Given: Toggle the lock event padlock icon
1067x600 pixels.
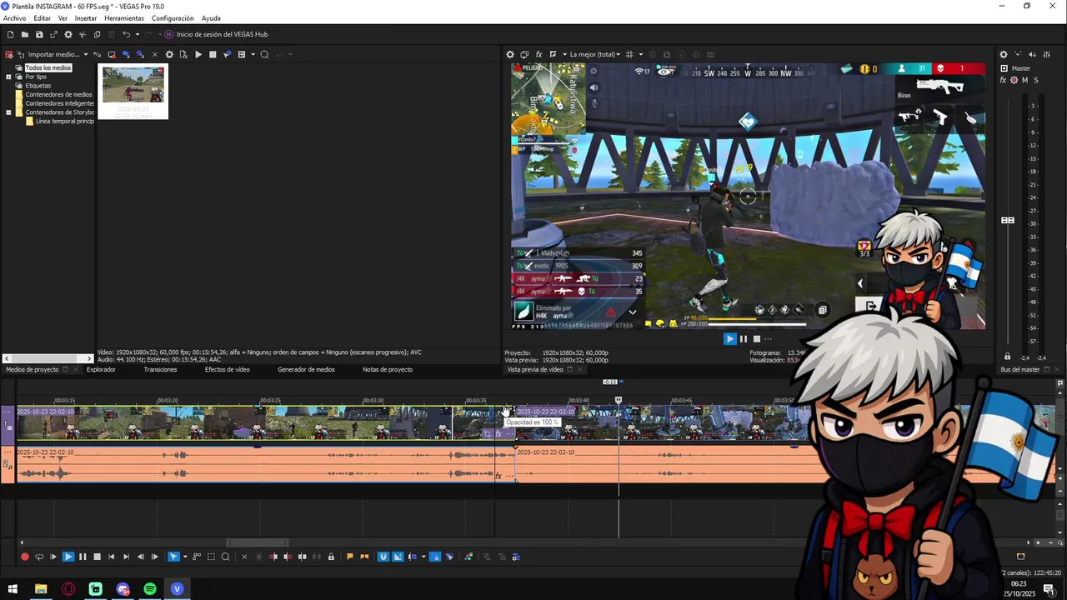Looking at the screenshot, I should (x=331, y=557).
